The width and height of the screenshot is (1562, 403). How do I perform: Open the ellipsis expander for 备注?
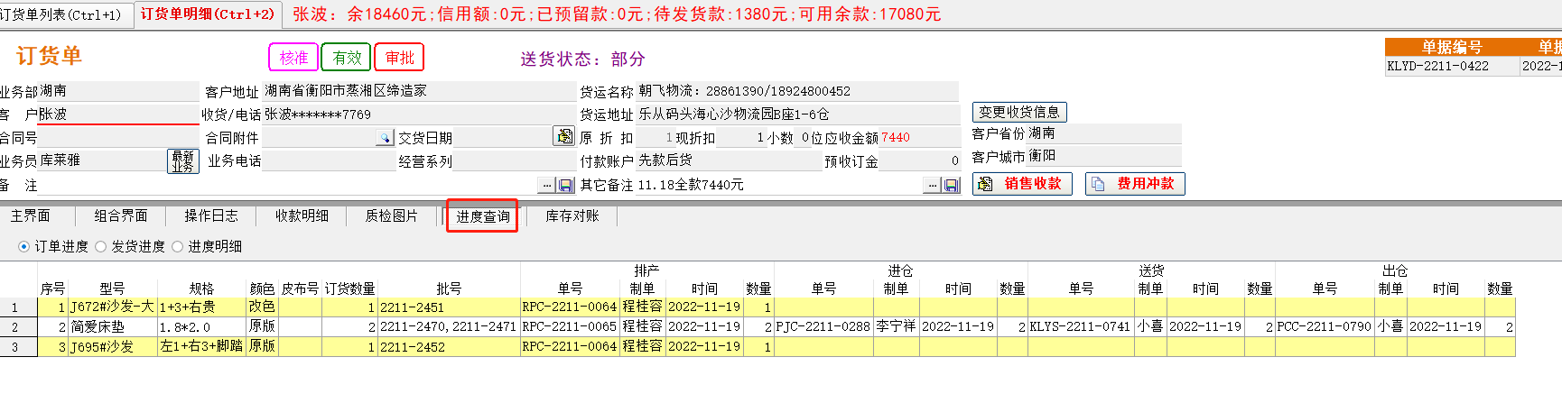point(546,186)
